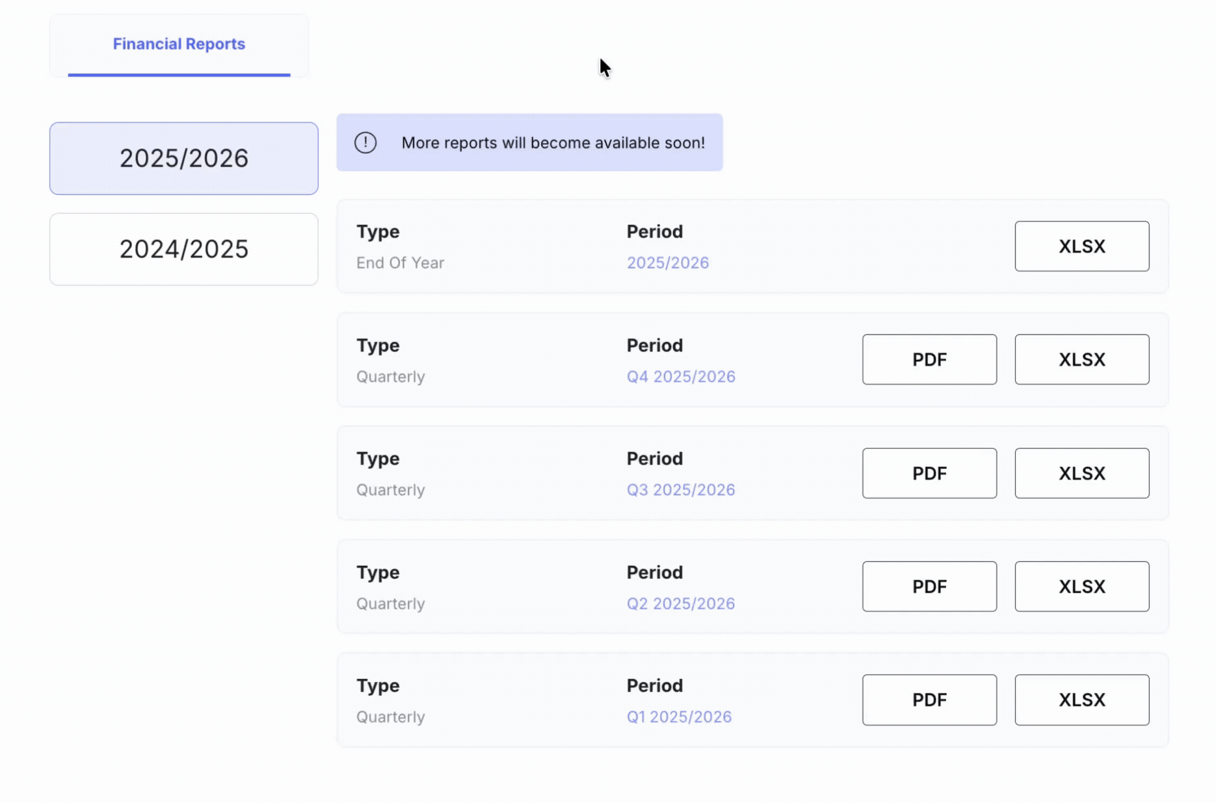Screen dimensions: 1216x803
Task: Click the Q3 2025/2026 period text
Action: (681, 490)
